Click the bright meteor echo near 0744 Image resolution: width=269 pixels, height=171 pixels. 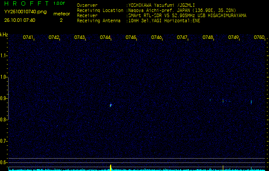pyautogui.click(x=111, y=105)
